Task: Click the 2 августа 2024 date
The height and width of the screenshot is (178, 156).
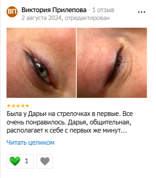Action: pos(41,18)
